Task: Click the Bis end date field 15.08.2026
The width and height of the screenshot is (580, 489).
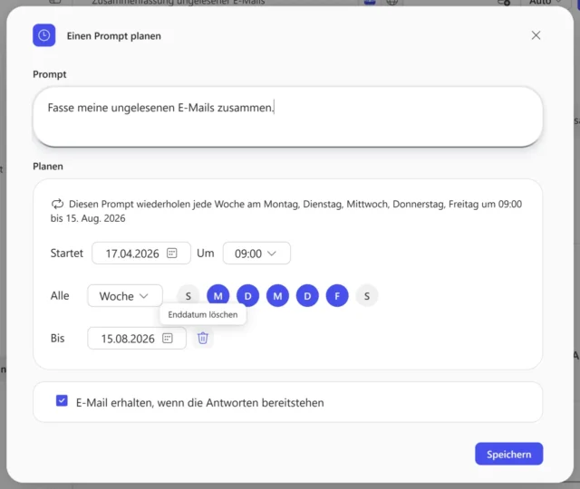Action: click(x=137, y=338)
